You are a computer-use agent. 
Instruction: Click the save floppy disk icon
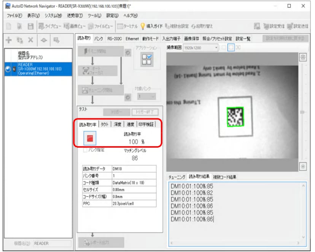(30, 26)
